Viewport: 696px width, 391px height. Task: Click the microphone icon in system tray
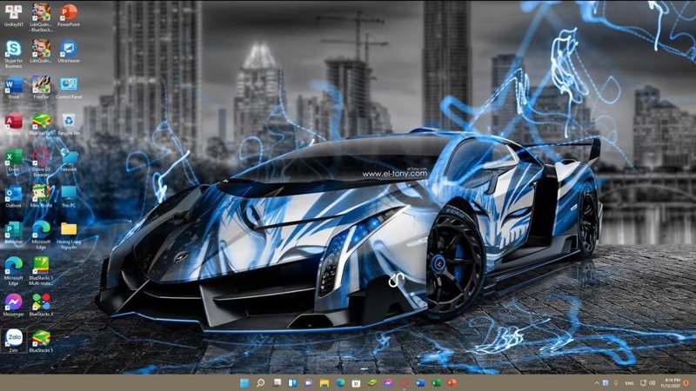[616, 383]
